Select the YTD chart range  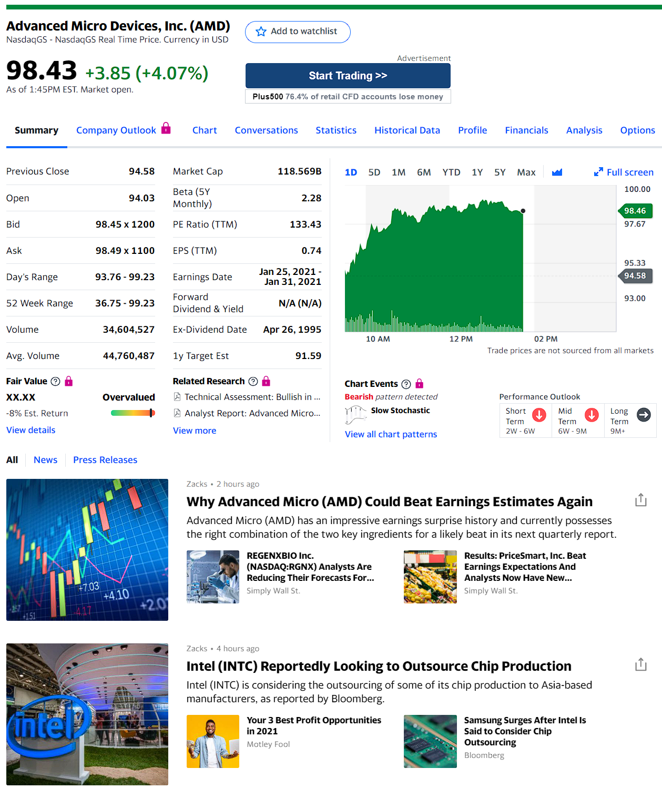pos(451,172)
